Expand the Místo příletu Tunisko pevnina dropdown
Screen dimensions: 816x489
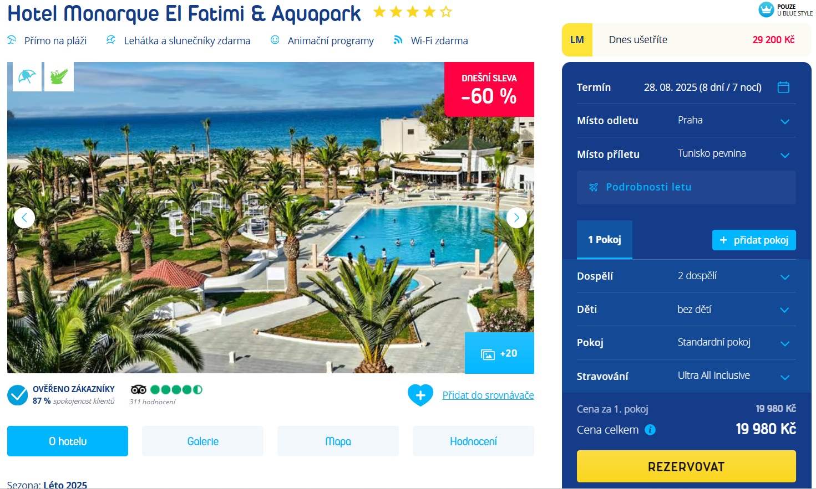tap(686, 154)
